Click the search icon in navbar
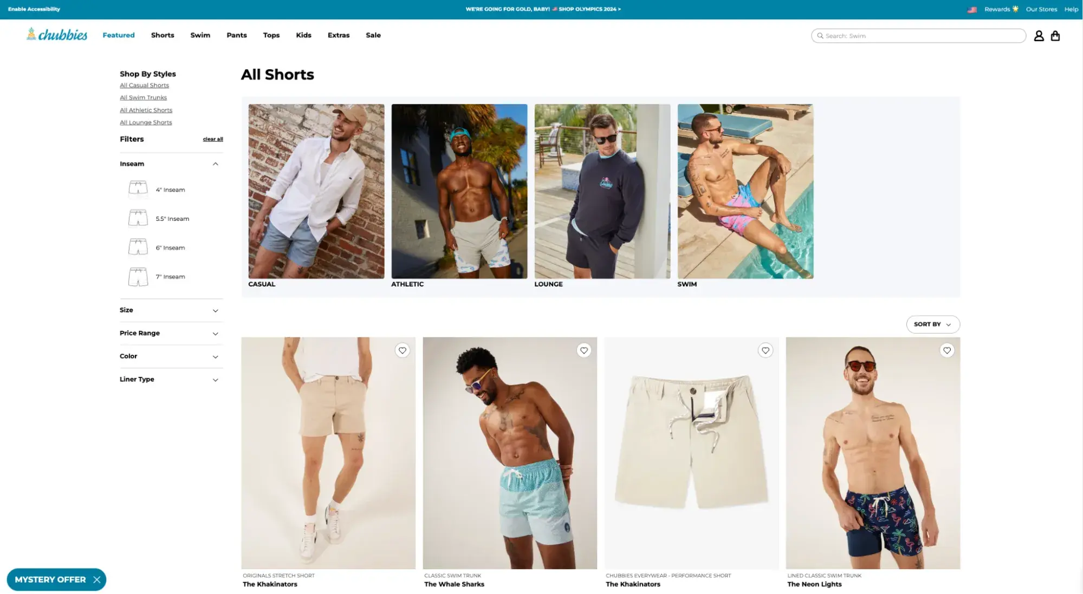1083x594 pixels. (x=820, y=36)
